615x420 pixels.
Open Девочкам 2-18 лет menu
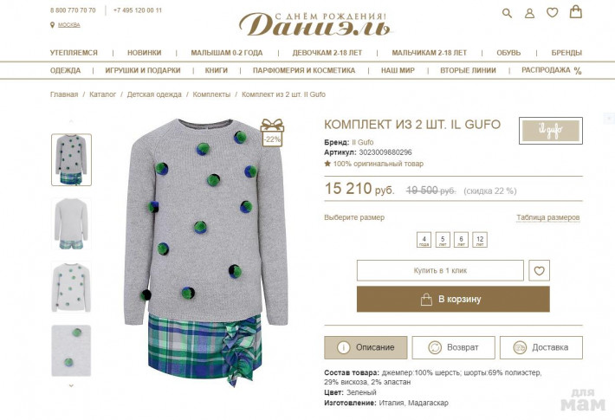(327, 53)
